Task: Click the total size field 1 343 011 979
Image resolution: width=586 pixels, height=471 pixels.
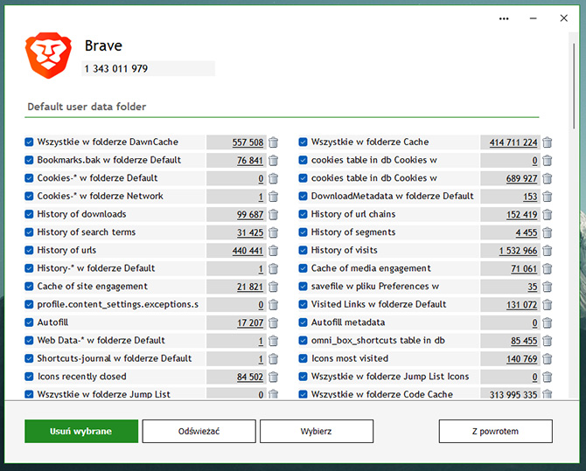Action: tap(148, 69)
